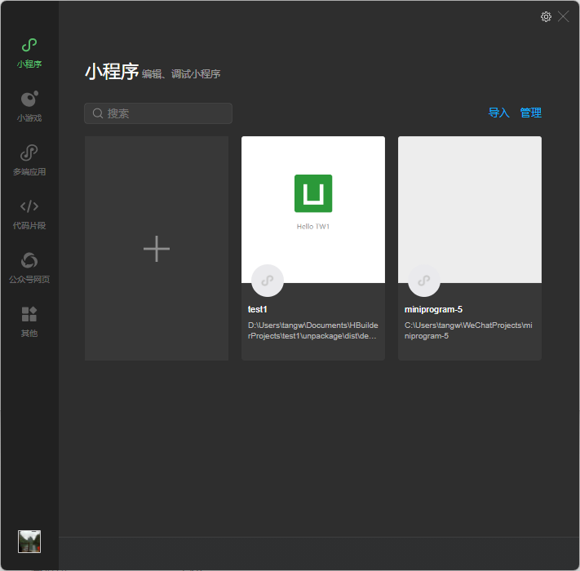Viewport: 580px width, 571px height.
Task: Open the test1 project thumbnail
Action: pos(313,204)
